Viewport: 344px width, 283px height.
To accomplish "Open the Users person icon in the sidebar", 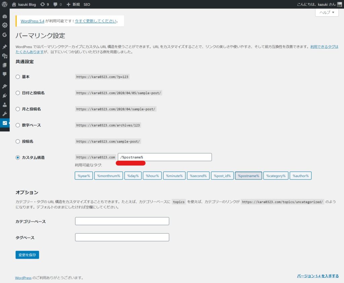I will point(5,105).
